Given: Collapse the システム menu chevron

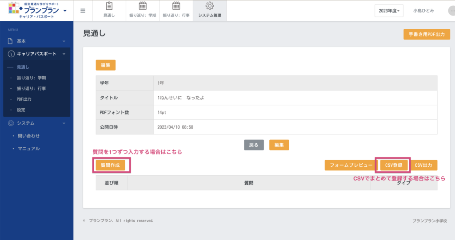Looking at the screenshot, I should coord(64,123).
